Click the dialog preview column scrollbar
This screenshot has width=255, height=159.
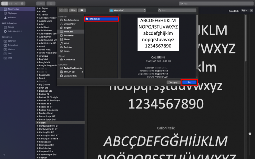tap(197, 42)
